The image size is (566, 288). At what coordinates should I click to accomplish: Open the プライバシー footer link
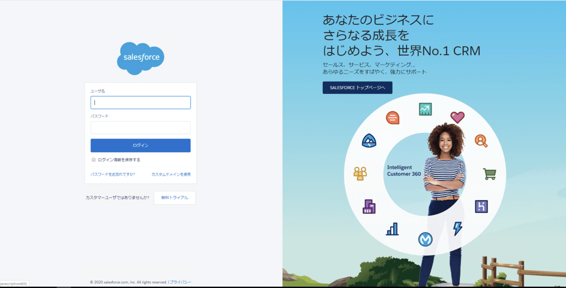pyautogui.click(x=181, y=282)
